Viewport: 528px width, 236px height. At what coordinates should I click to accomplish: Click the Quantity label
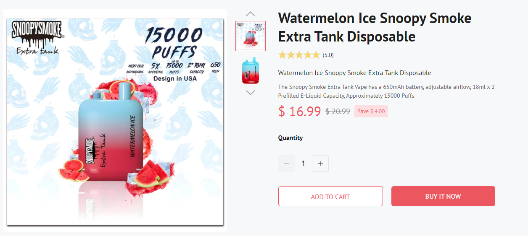(290, 138)
